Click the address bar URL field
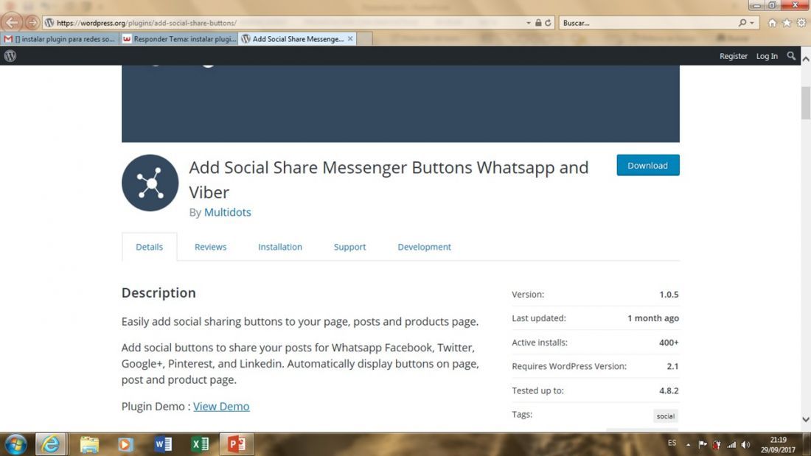 pos(285,23)
